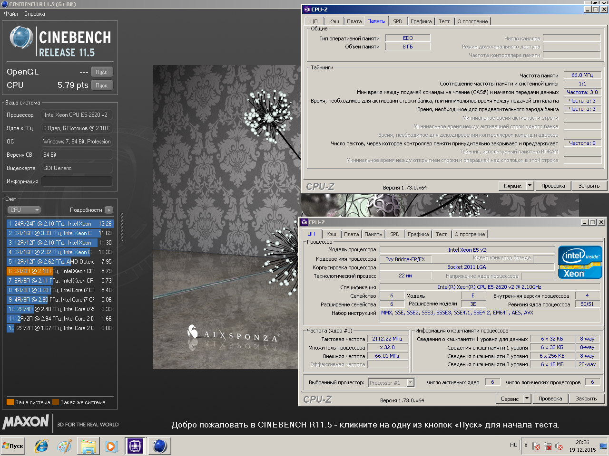
Task: Switch to SPD tab in lower CPU-Z window
Action: pos(395,234)
